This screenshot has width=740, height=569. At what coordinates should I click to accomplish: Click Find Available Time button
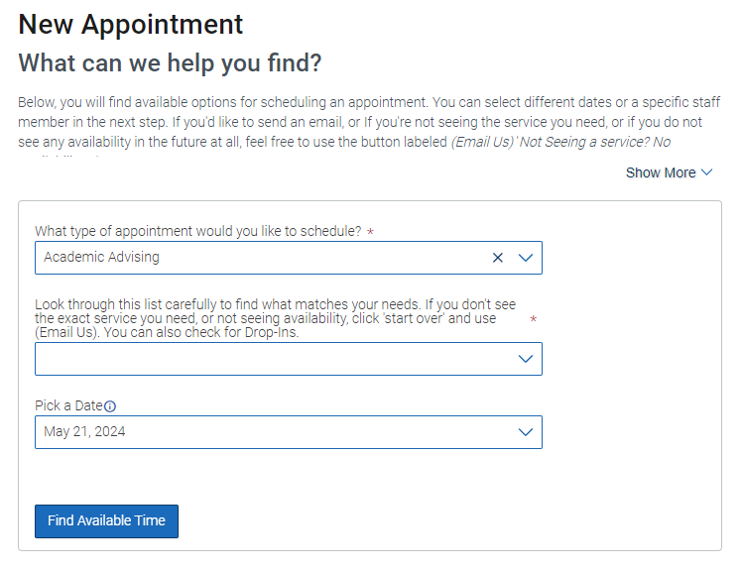106,520
